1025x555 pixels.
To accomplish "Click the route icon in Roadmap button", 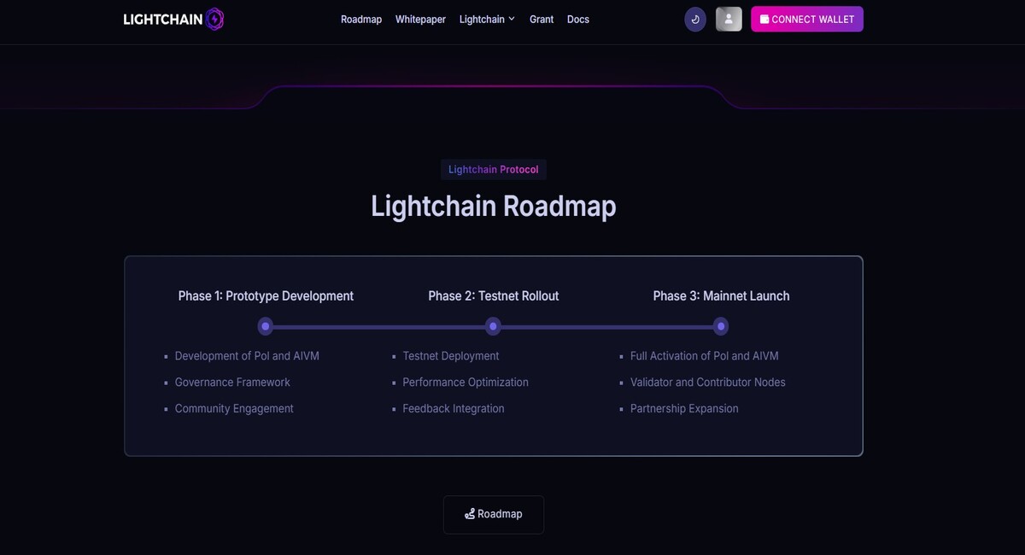I will point(470,514).
